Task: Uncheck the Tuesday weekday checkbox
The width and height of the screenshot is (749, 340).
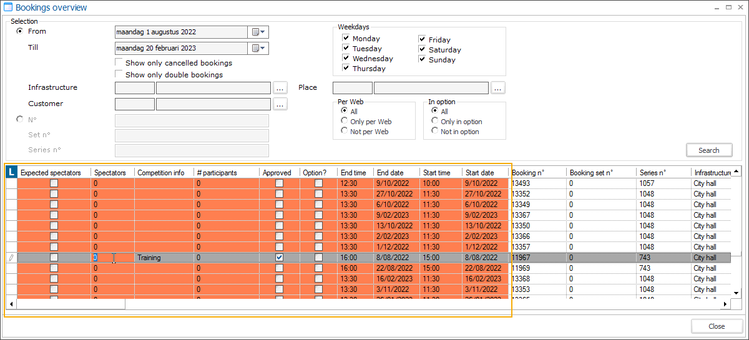Action: click(346, 49)
